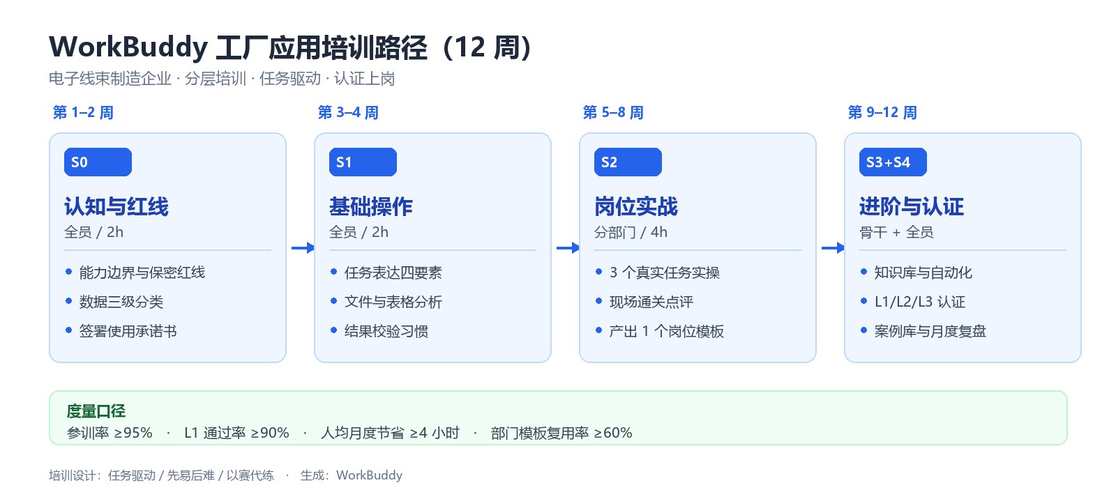
Task: Click the heading "基础操作"
Action: pos(371,206)
